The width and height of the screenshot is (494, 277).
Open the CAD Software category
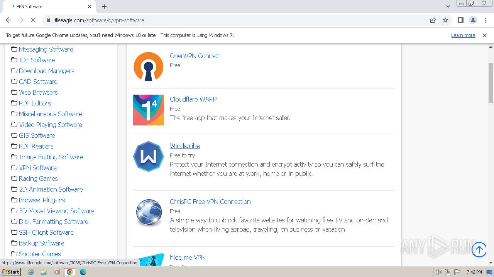pos(38,82)
